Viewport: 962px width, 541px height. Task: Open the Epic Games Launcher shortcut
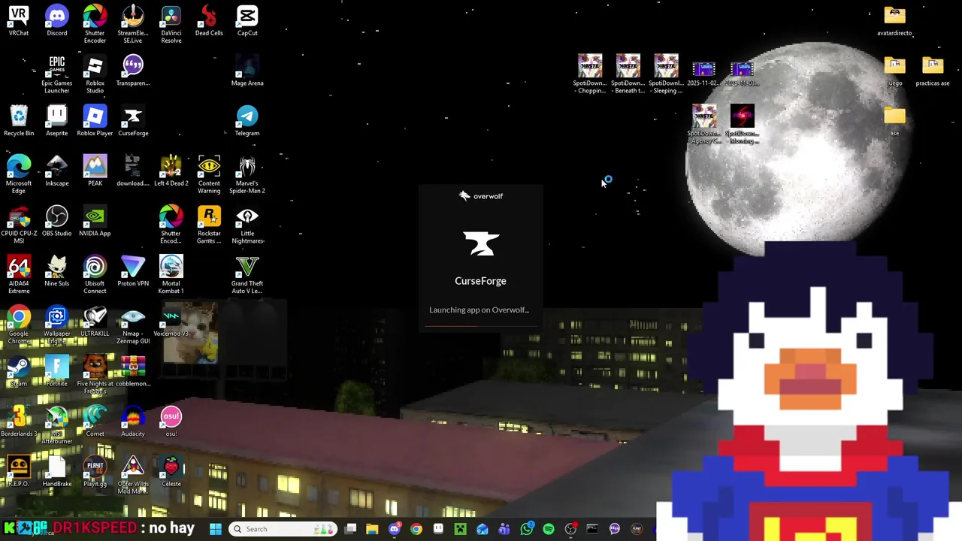tap(56, 74)
